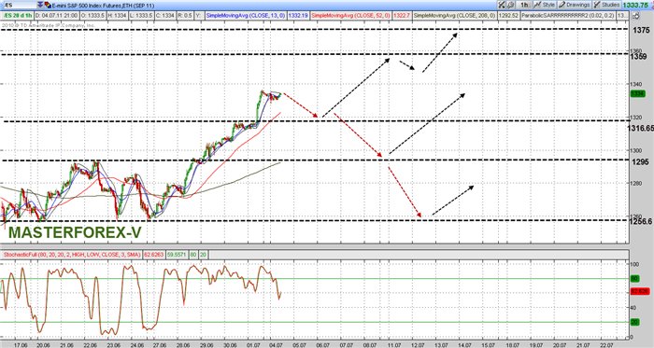Click the /ES 20 d 1h aggregation label
The image size is (654, 348).
pos(18,16)
